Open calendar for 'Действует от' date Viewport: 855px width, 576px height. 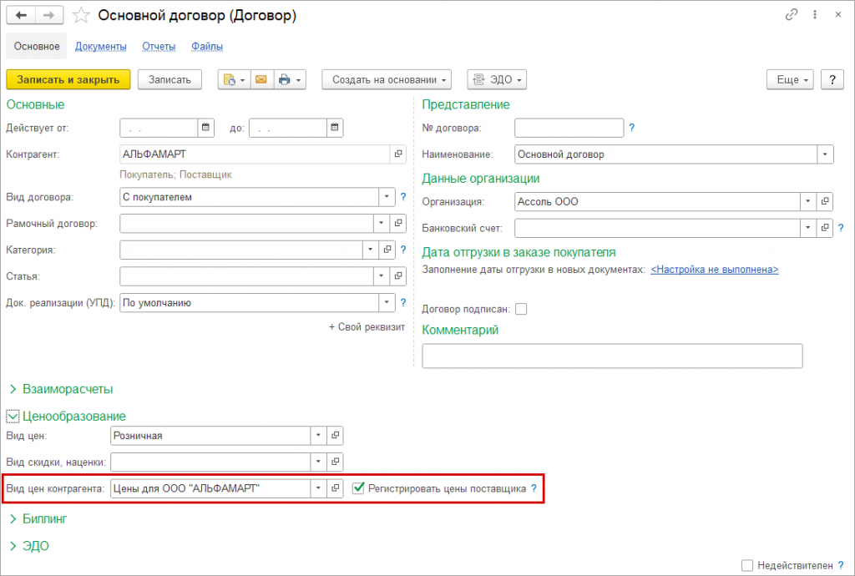point(205,128)
